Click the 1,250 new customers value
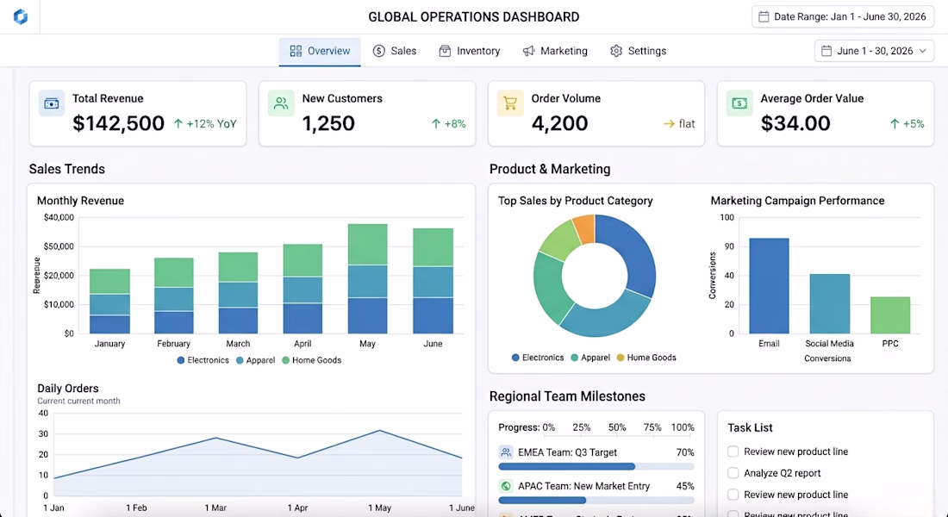The image size is (948, 517). point(328,123)
